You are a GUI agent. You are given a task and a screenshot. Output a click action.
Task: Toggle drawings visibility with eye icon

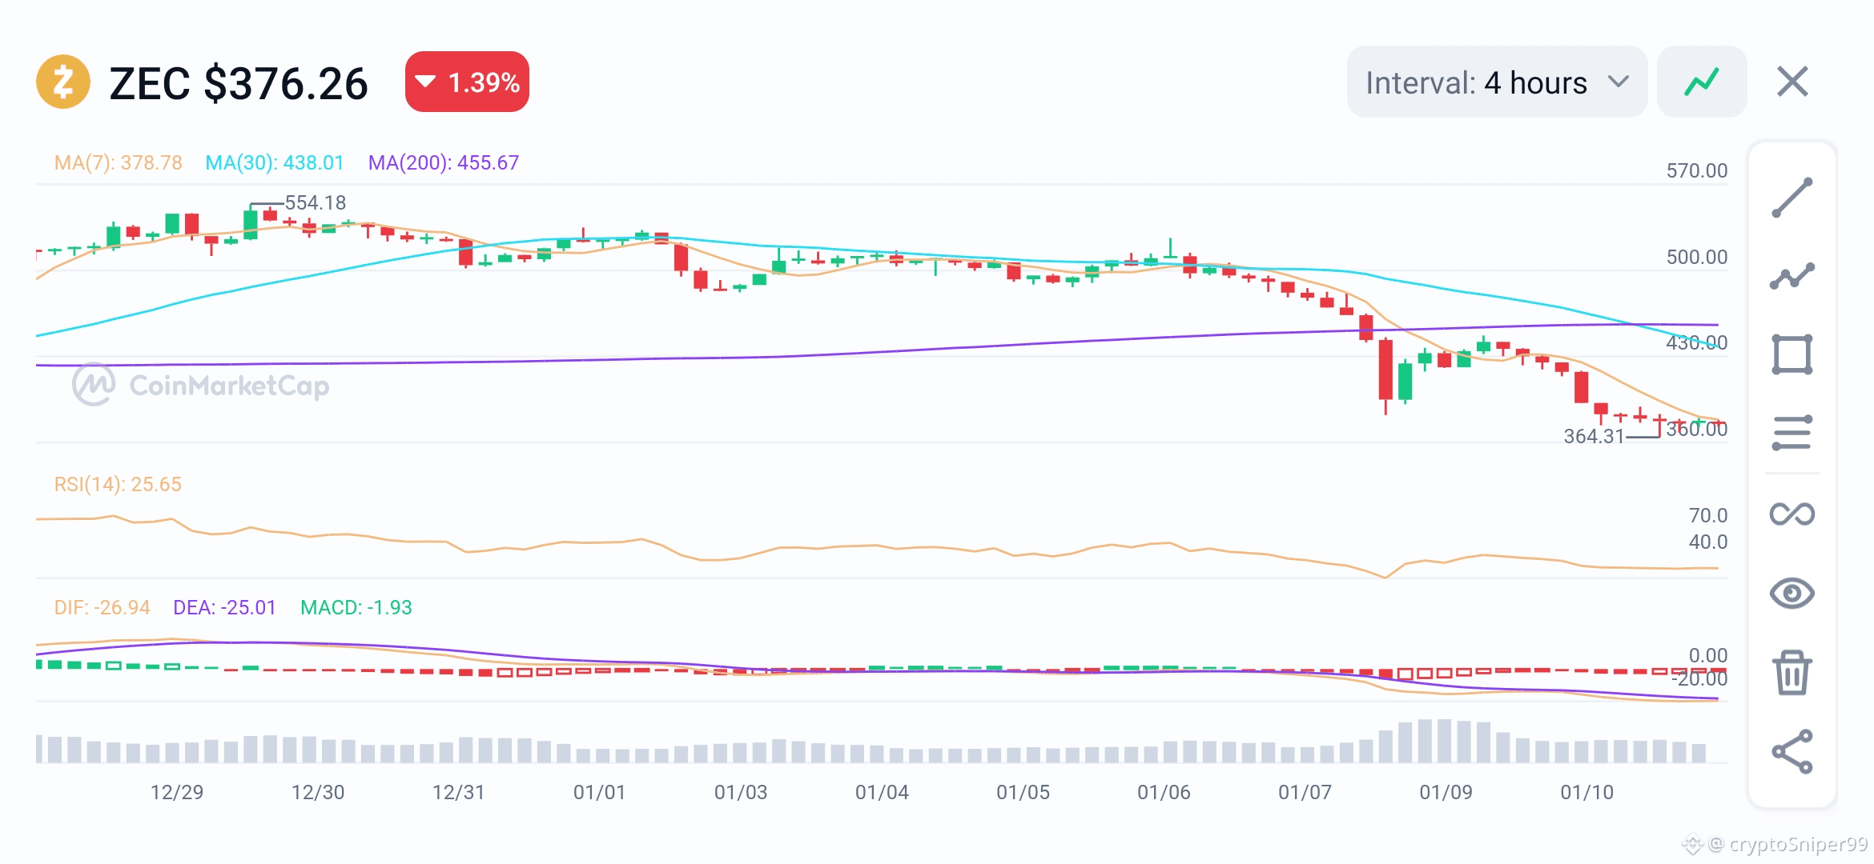click(x=1792, y=593)
